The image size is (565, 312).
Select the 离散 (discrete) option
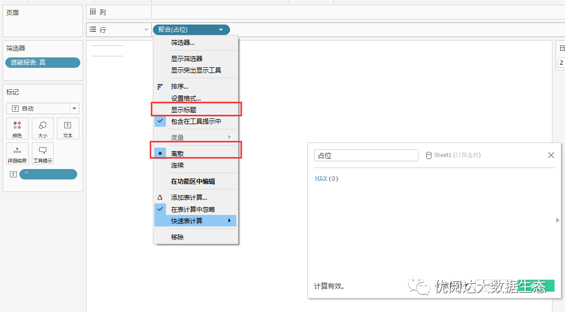[x=177, y=154]
